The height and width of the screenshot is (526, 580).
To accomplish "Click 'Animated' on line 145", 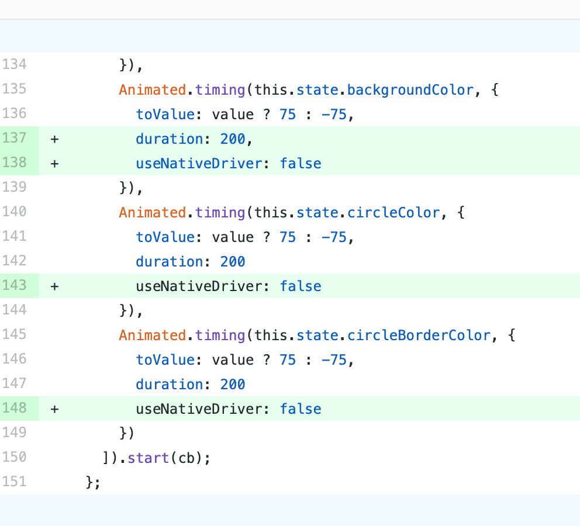I will 153,335.
